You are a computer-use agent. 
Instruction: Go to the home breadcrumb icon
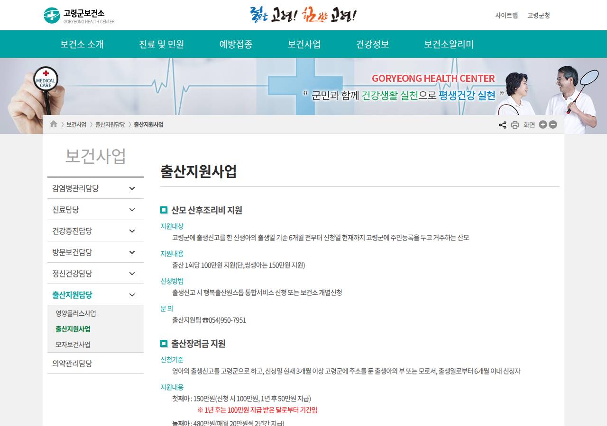(x=54, y=124)
